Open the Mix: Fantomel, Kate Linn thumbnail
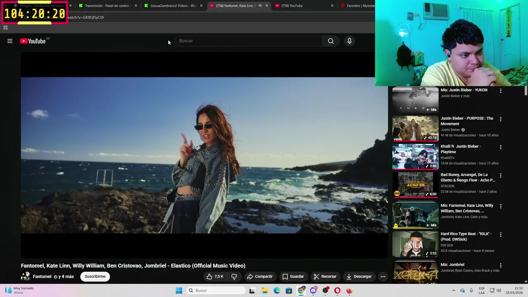The image size is (528, 297). pyautogui.click(x=415, y=215)
